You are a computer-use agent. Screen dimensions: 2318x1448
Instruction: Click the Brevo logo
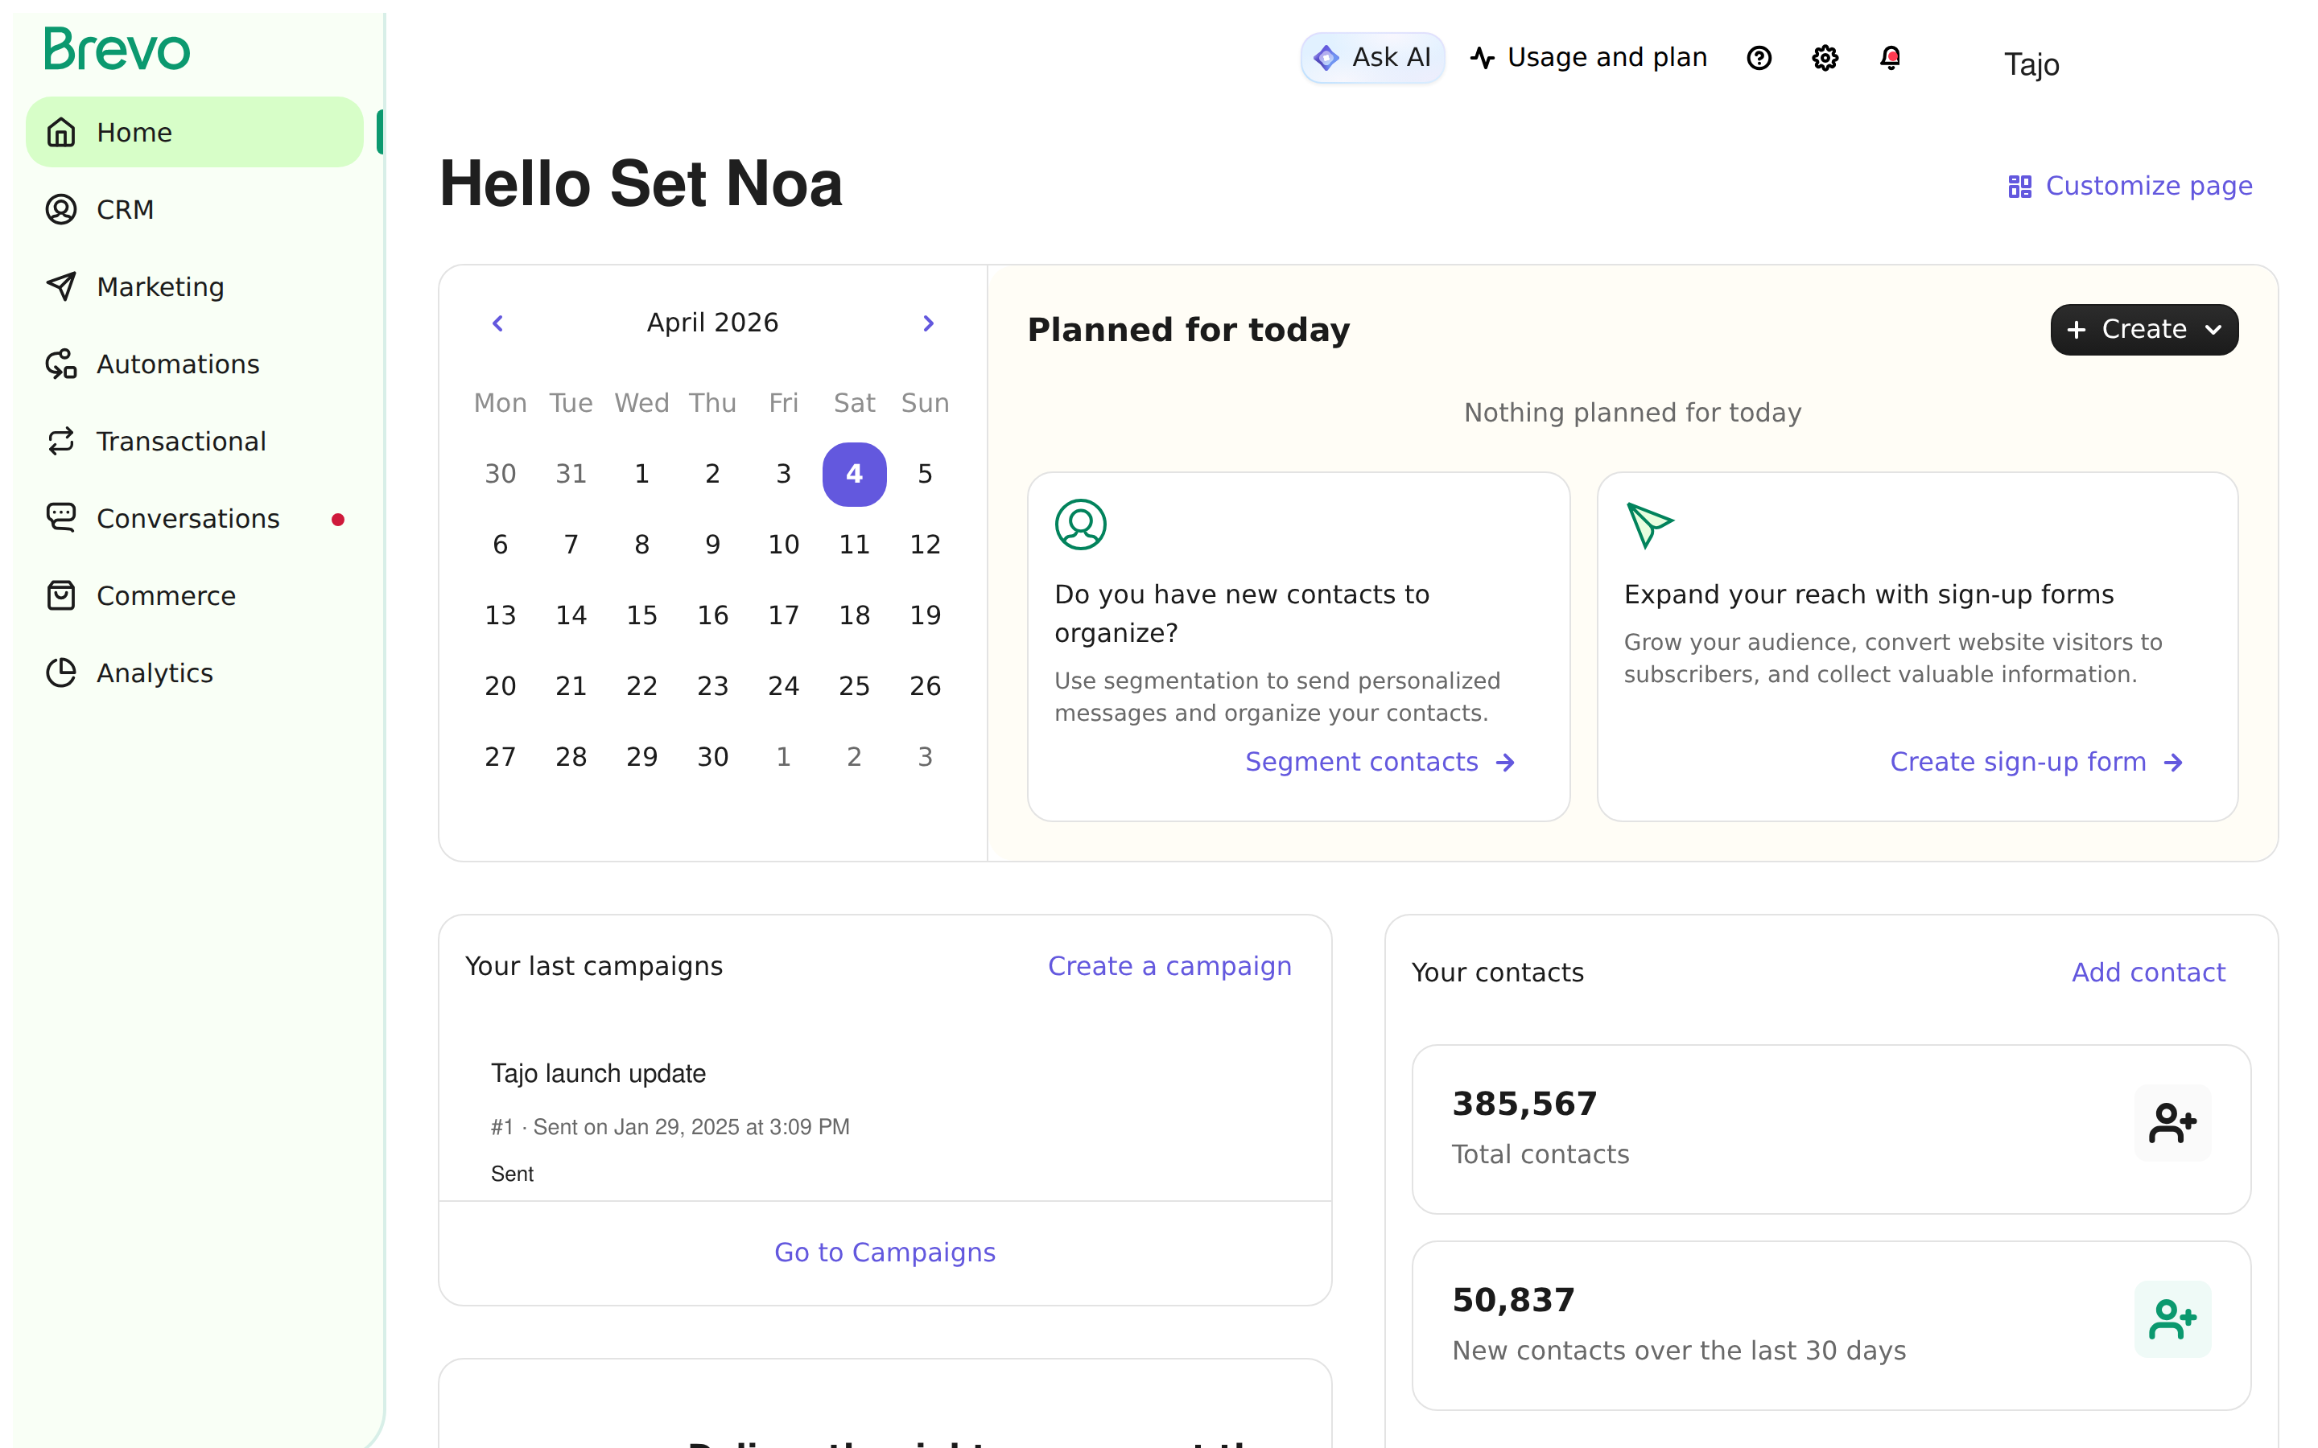117,49
